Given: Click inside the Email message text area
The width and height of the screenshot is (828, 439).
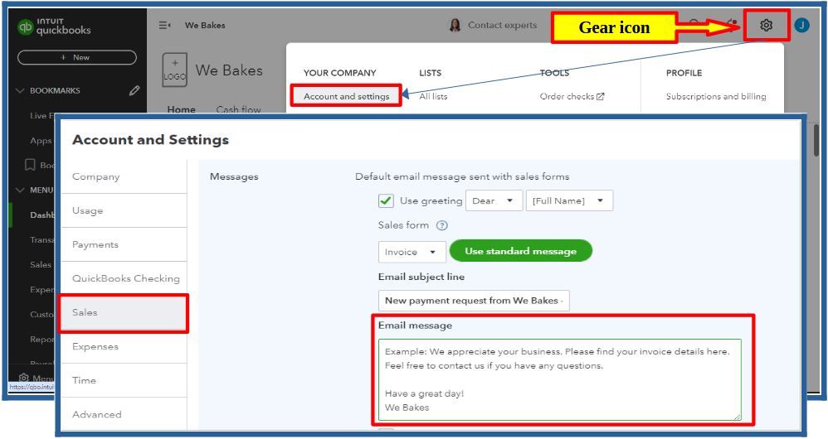Looking at the screenshot, I should pyautogui.click(x=560, y=379).
